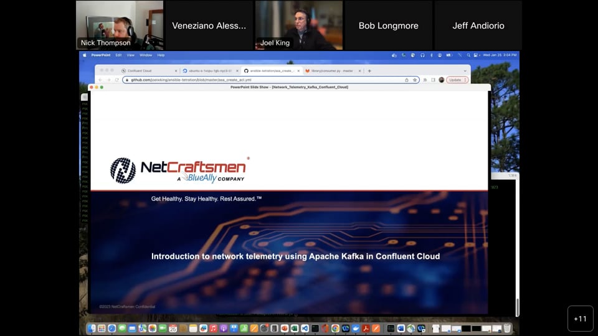Open Finder from the Dock

pos(92,329)
